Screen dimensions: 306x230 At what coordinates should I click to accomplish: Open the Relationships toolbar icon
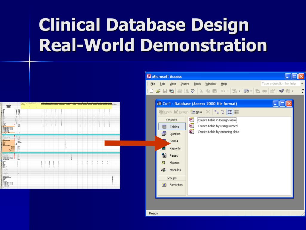coord(281,91)
